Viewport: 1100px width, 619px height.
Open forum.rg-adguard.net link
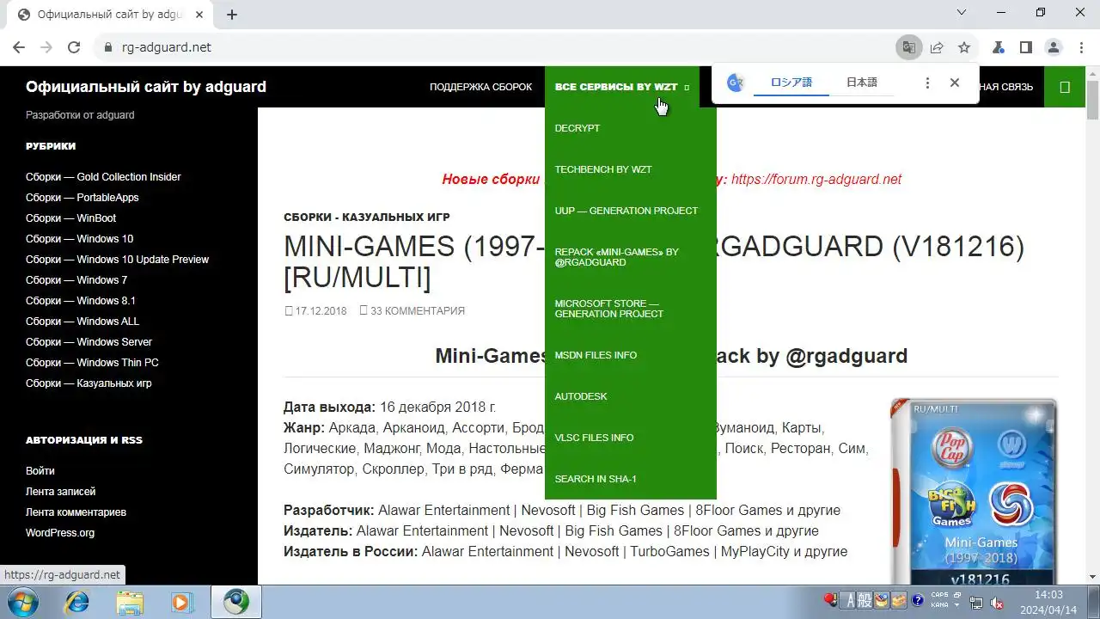(x=816, y=180)
